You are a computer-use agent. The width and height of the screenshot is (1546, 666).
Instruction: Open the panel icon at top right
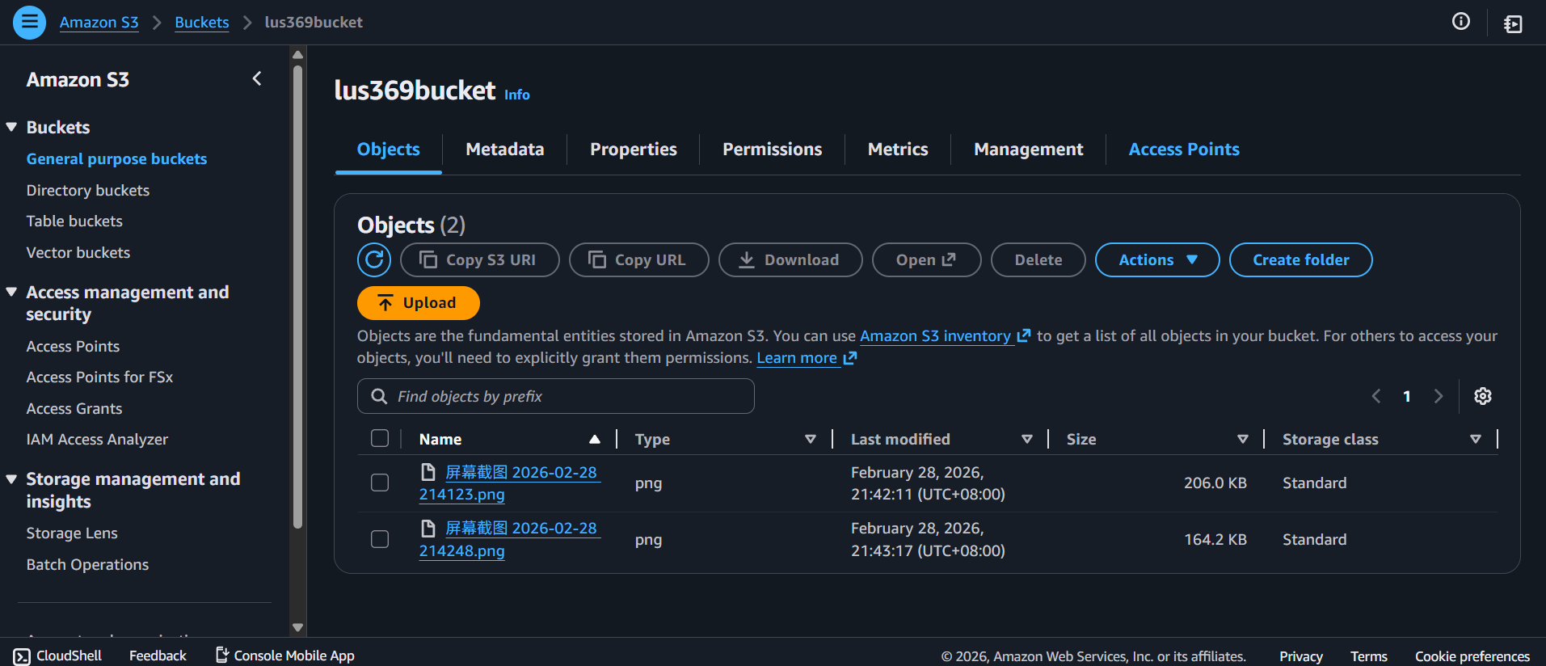[x=1513, y=23]
